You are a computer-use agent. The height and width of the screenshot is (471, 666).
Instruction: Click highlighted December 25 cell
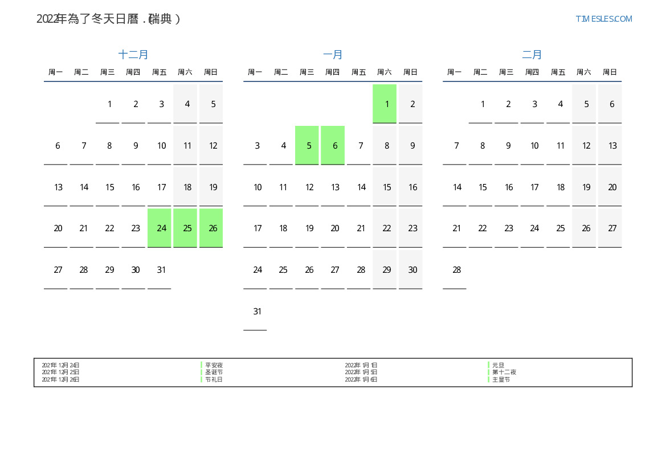coord(185,228)
